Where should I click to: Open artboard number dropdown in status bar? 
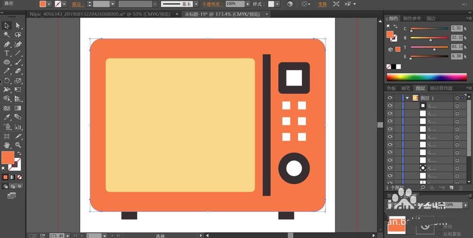(105, 236)
